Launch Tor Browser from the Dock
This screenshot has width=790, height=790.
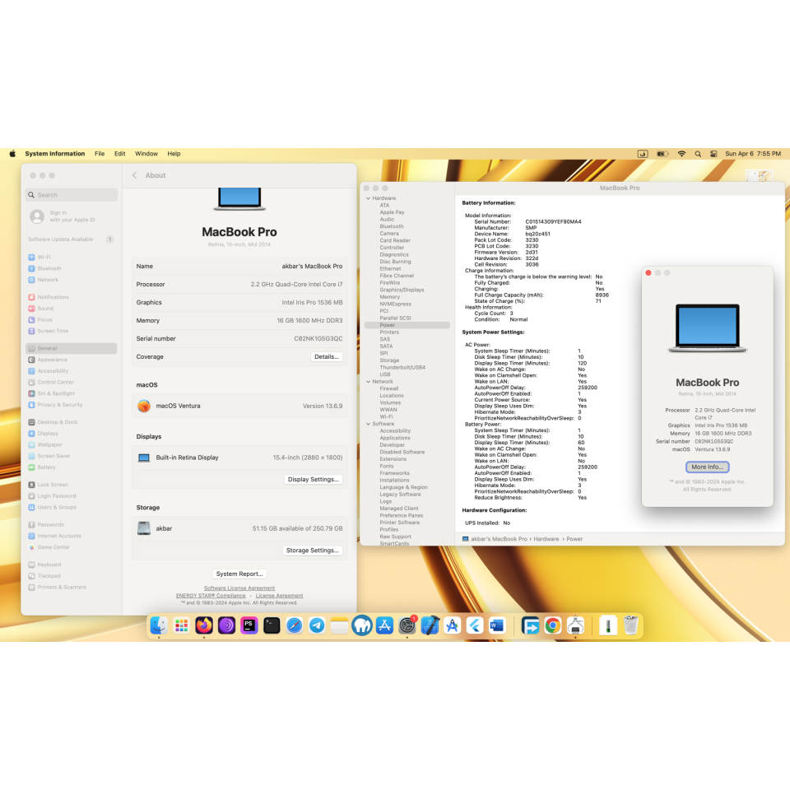(x=227, y=625)
